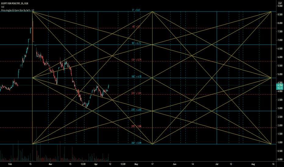
Task: Click the 3.000 price axis label
Action: 280,108
